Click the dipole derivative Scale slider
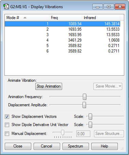Image resolution: width=129 pixels, height=155 pixels. [90, 125]
